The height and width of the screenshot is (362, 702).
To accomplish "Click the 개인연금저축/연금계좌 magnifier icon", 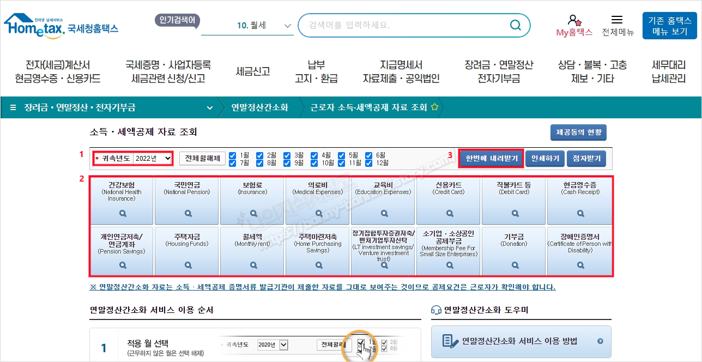I will pyautogui.click(x=123, y=266).
